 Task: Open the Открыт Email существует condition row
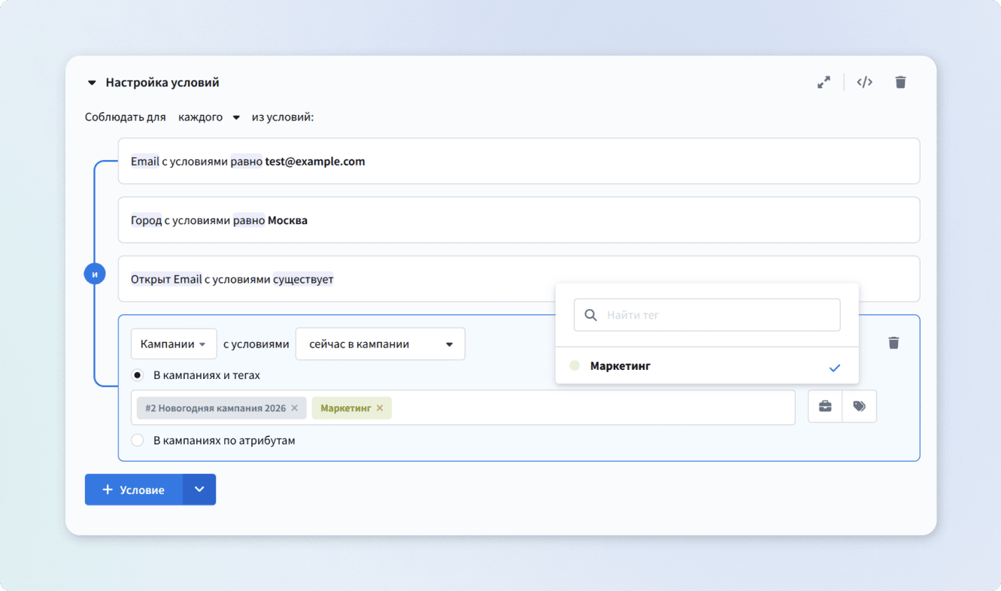pos(519,279)
